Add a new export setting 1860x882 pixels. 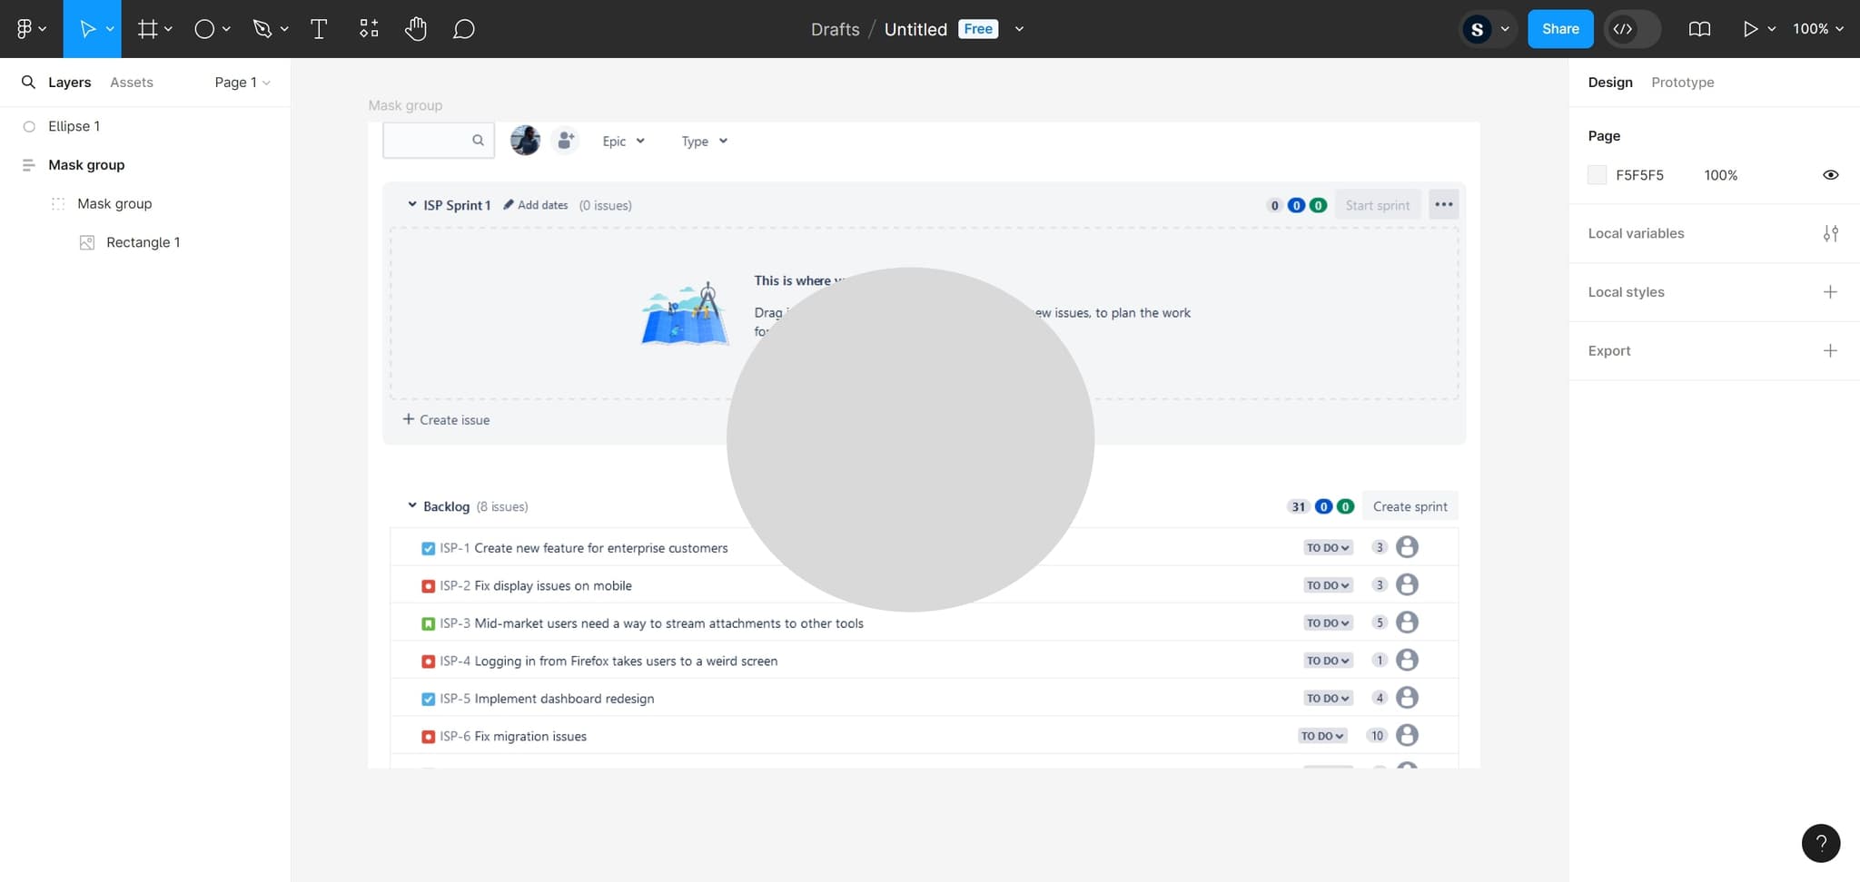[1830, 351]
